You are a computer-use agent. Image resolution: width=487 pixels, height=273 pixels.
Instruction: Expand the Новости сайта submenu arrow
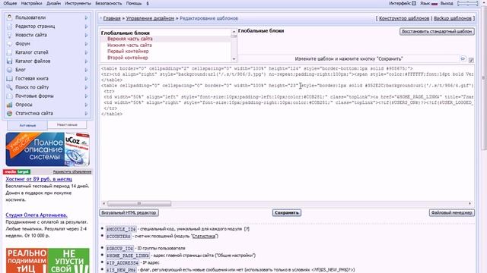(x=86, y=35)
